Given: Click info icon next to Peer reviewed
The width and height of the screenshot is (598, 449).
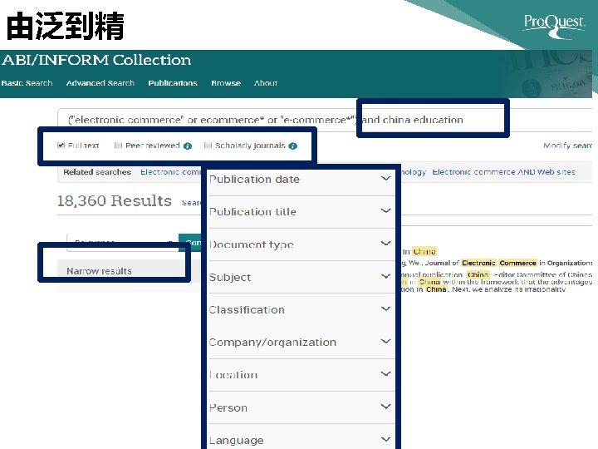Looking at the screenshot, I should tap(188, 146).
